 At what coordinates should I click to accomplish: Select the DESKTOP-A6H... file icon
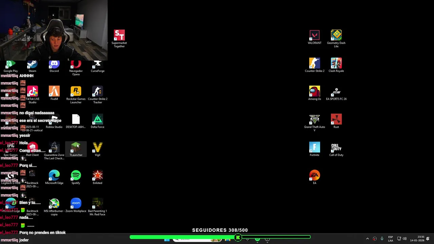[76, 121]
